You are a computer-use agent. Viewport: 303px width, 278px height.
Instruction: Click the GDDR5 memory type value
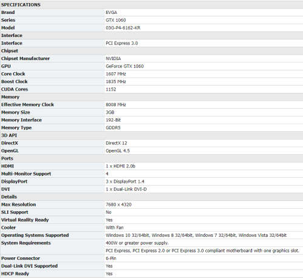click(x=113, y=127)
